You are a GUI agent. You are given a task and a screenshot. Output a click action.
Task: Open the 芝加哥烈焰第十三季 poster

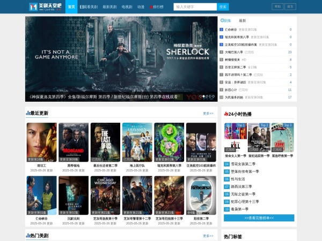click(x=169, y=195)
